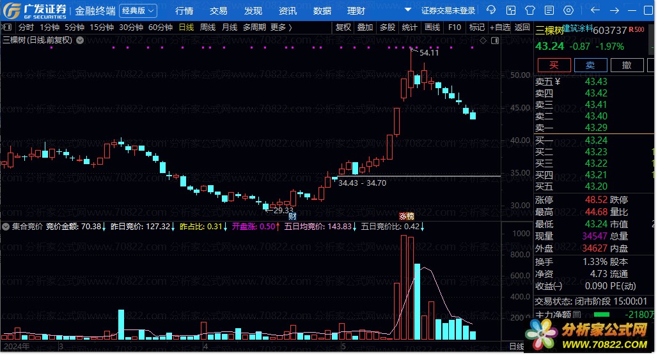Open the F10 company info
The image size is (658, 355).
pyautogui.click(x=455, y=27)
